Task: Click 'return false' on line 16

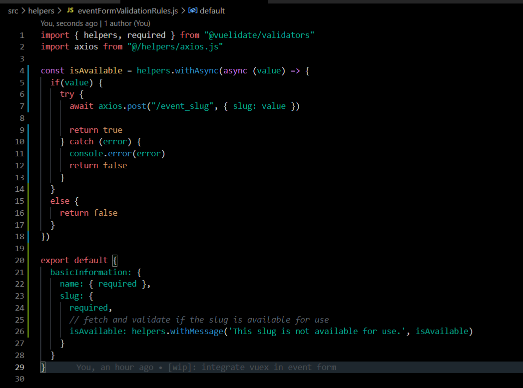Action: click(89, 213)
